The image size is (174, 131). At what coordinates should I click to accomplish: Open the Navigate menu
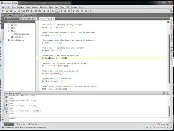pos(21,7)
